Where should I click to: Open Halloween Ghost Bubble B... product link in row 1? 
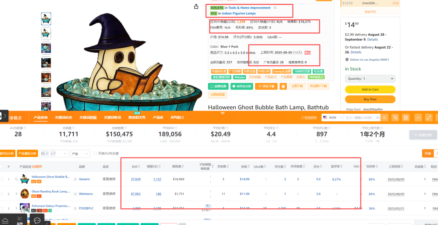click(x=51, y=177)
